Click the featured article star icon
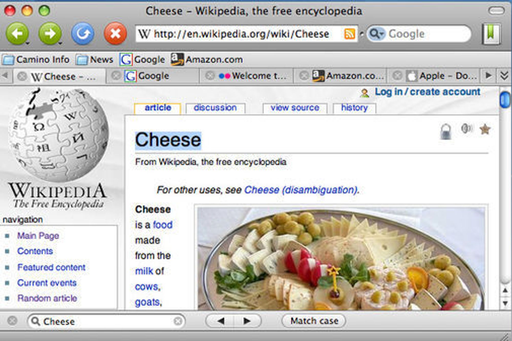512x341 pixels. [485, 129]
